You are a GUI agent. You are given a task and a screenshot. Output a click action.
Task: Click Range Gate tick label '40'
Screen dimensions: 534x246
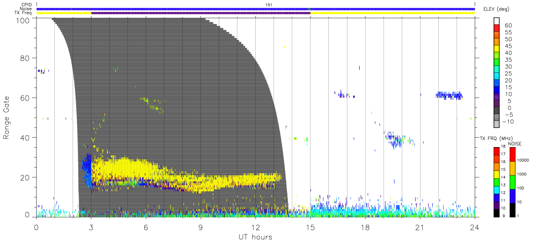tap(26, 138)
